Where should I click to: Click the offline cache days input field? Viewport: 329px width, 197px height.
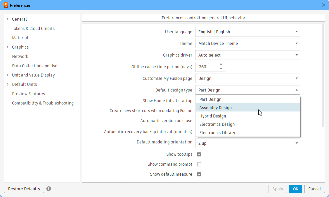pyautogui.click(x=206, y=67)
